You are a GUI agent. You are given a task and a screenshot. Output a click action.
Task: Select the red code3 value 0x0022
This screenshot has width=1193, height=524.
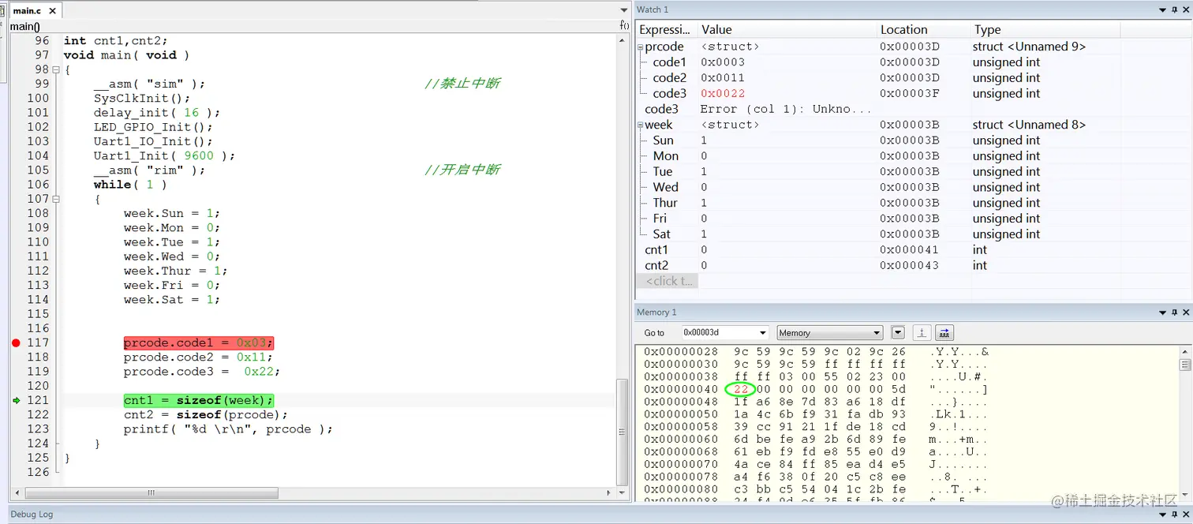point(723,94)
